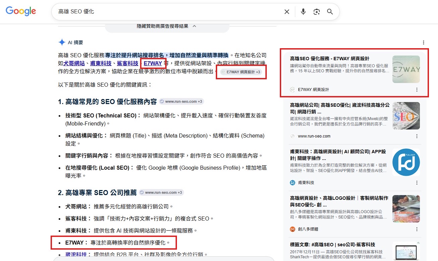438x261 pixels.
Task: Click www.run-seo.com +3 chip beside heading 2
Action: coord(161,192)
